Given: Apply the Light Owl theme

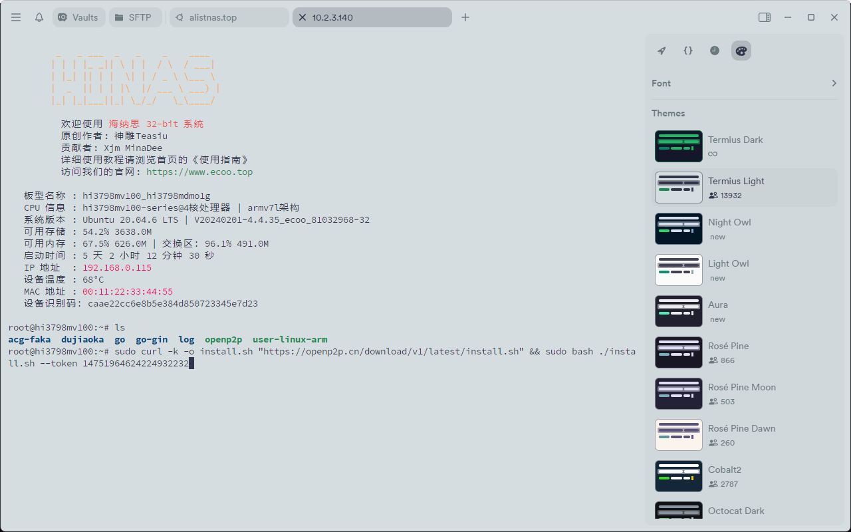Looking at the screenshot, I should point(745,270).
